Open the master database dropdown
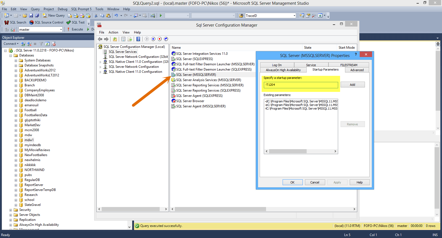Viewport: 442px width, 238px height. pos(61,30)
